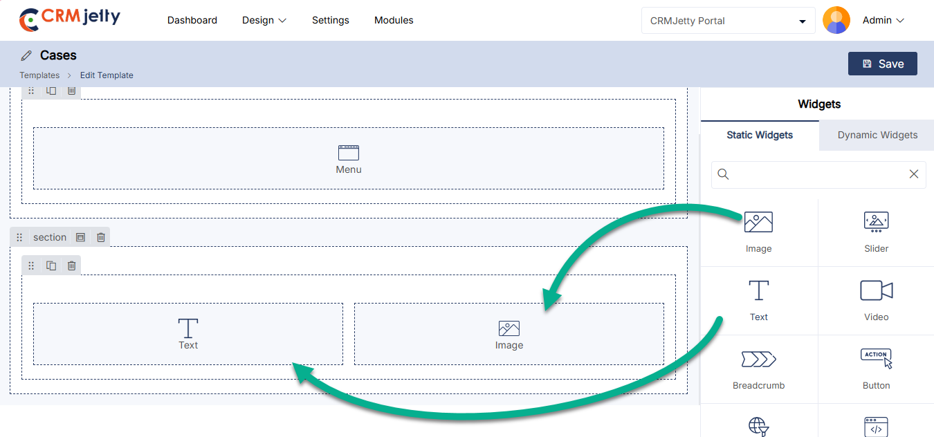The width and height of the screenshot is (934, 437).
Task: Select the Menu widget block on canvas
Action: 349,158
